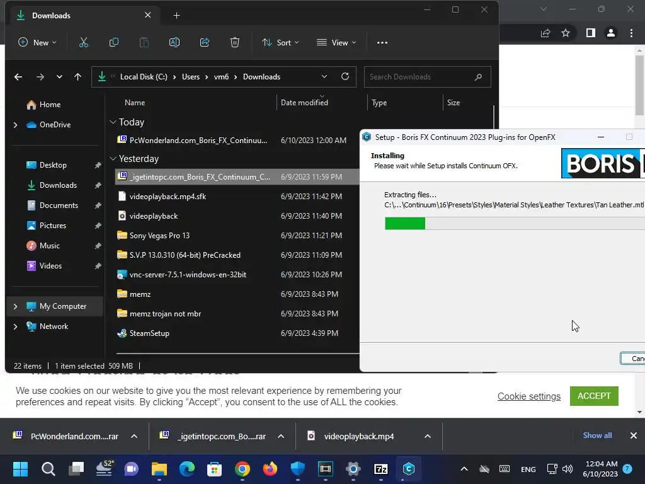The height and width of the screenshot is (484, 645).
Task: Open a new Explorer tab with plus
Action: click(176, 16)
